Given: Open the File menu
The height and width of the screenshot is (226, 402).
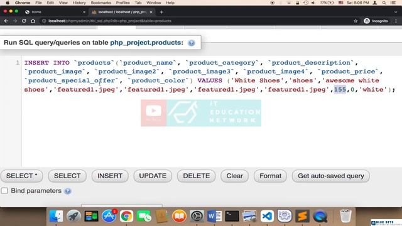Looking at the screenshot, I should click(x=38, y=3).
